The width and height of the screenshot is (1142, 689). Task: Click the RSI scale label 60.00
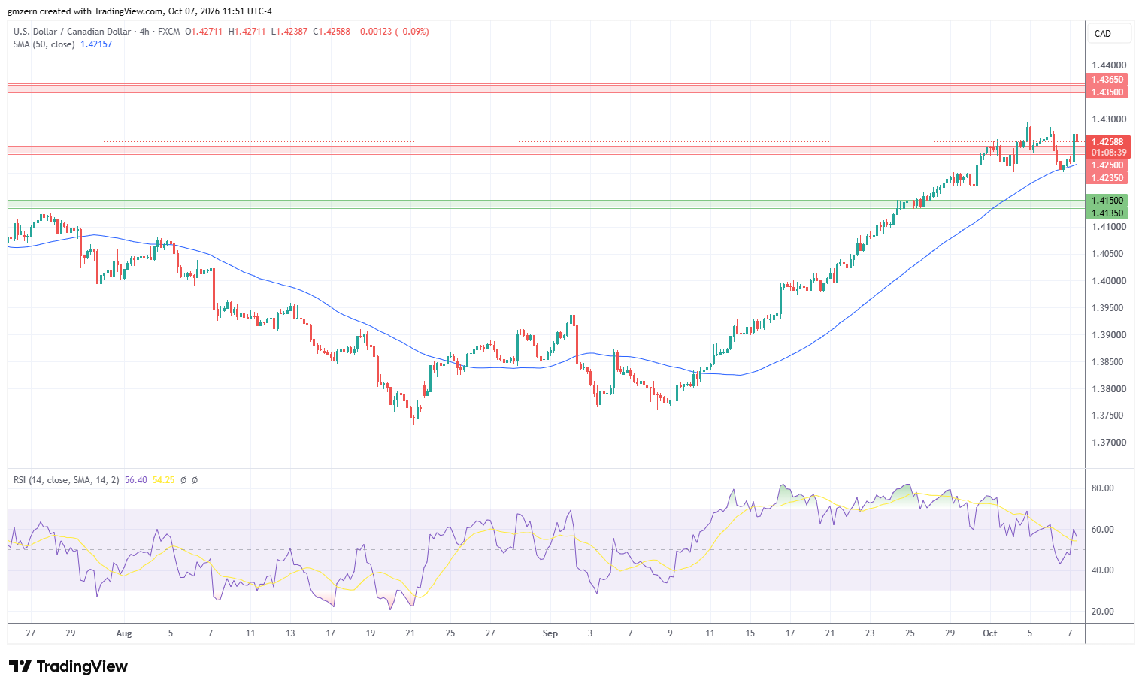[1103, 530]
